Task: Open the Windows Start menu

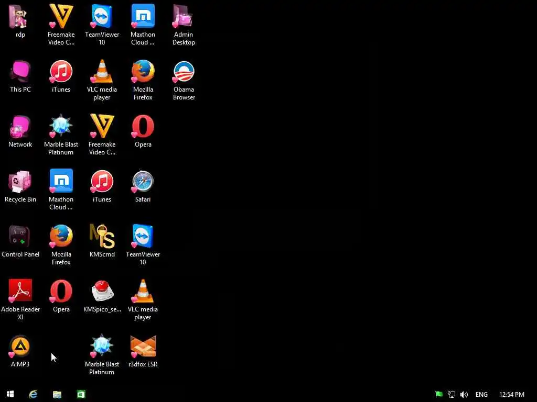Action: tap(10, 394)
